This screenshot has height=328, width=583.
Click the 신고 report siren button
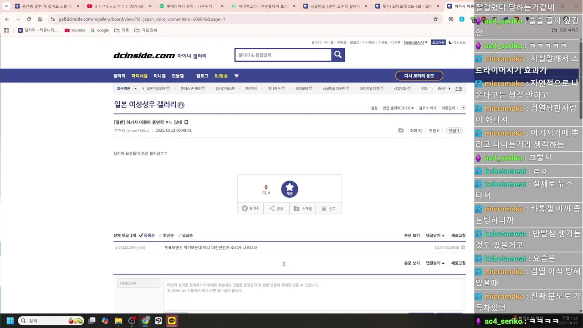click(x=328, y=208)
